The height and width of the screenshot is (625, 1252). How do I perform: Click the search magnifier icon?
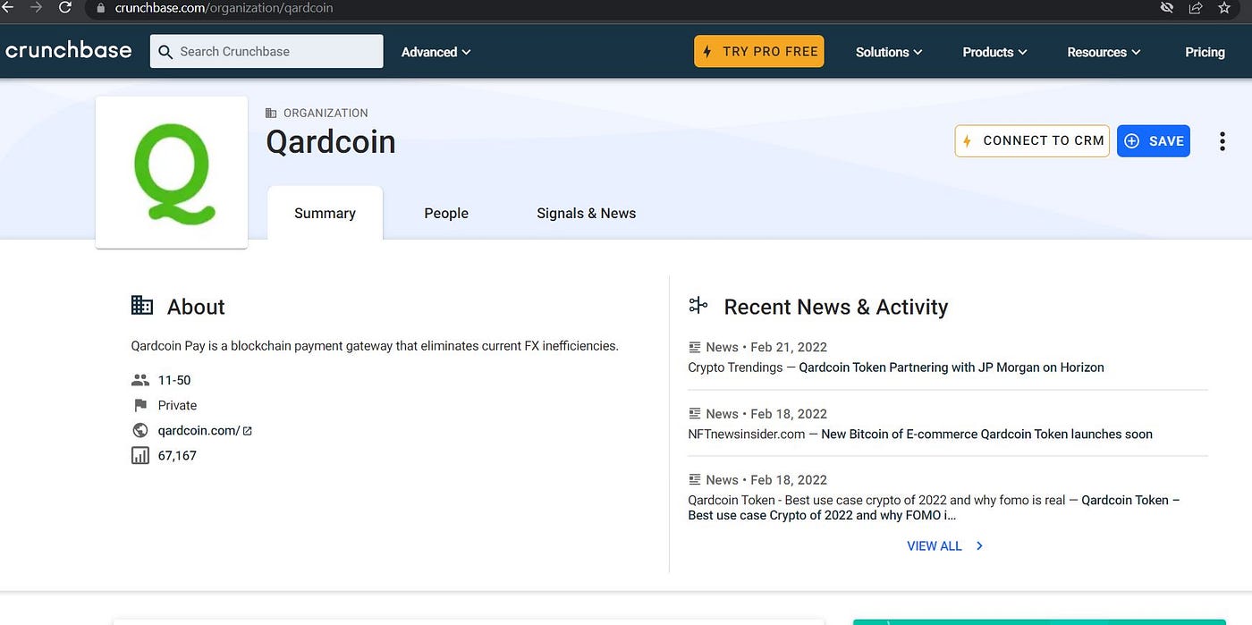(165, 52)
